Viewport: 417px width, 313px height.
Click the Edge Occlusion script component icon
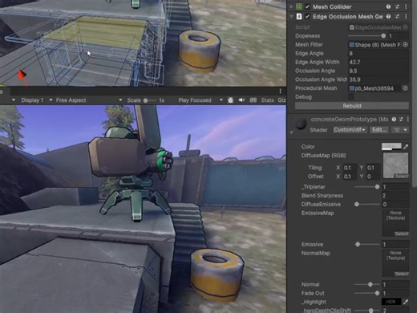(299, 17)
